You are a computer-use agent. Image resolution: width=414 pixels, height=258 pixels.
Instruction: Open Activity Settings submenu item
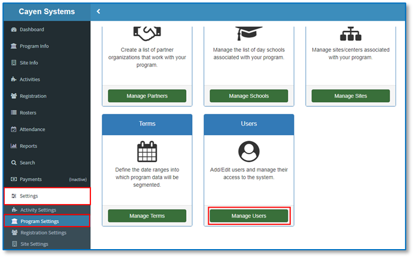[47, 210]
